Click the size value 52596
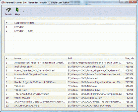The height and width of the screenshot is (112, 138). tap(130, 98)
